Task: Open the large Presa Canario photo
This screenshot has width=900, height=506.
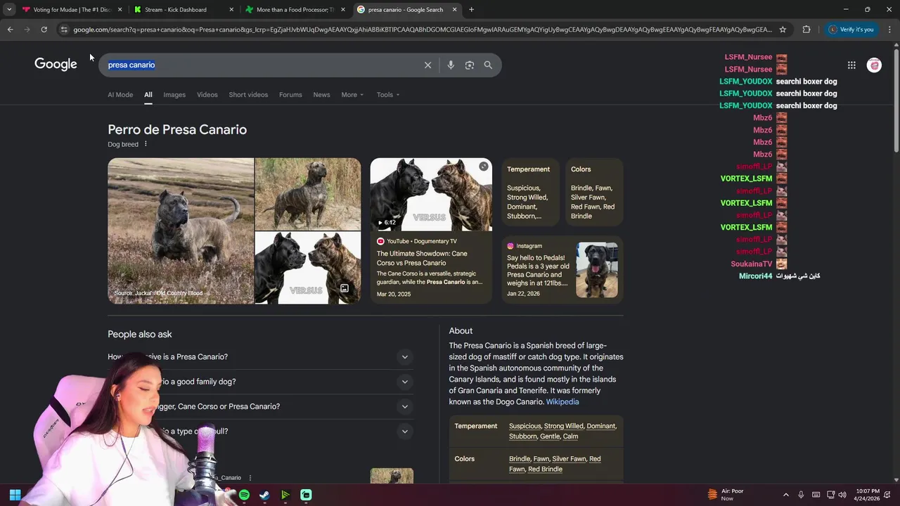Action: (x=181, y=231)
